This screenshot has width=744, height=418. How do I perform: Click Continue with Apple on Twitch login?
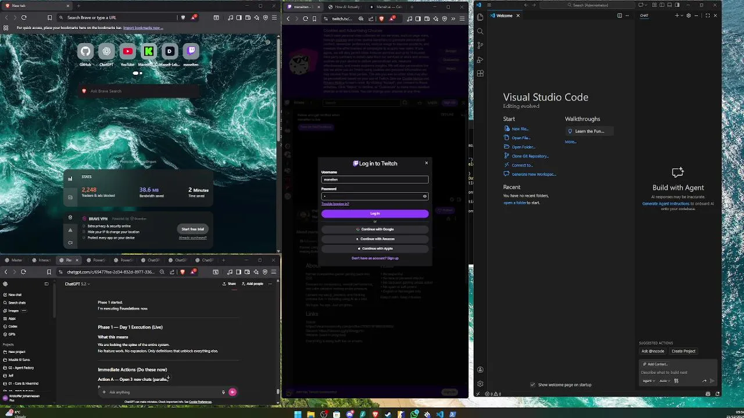click(375, 248)
